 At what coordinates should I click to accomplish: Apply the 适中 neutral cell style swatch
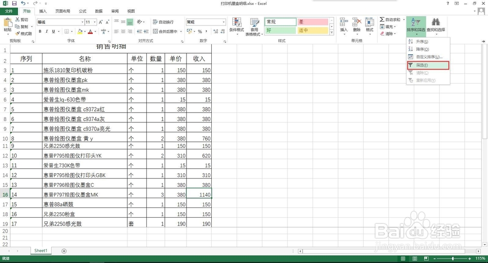click(312, 31)
